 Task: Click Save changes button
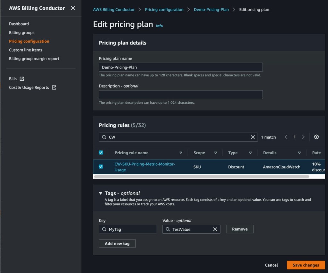[306, 265]
